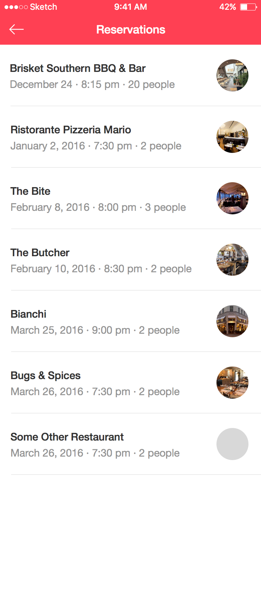Open Brisket Southern BBQ & Bar thumbnail
Viewport: 261px width, 606px height.
point(232,75)
